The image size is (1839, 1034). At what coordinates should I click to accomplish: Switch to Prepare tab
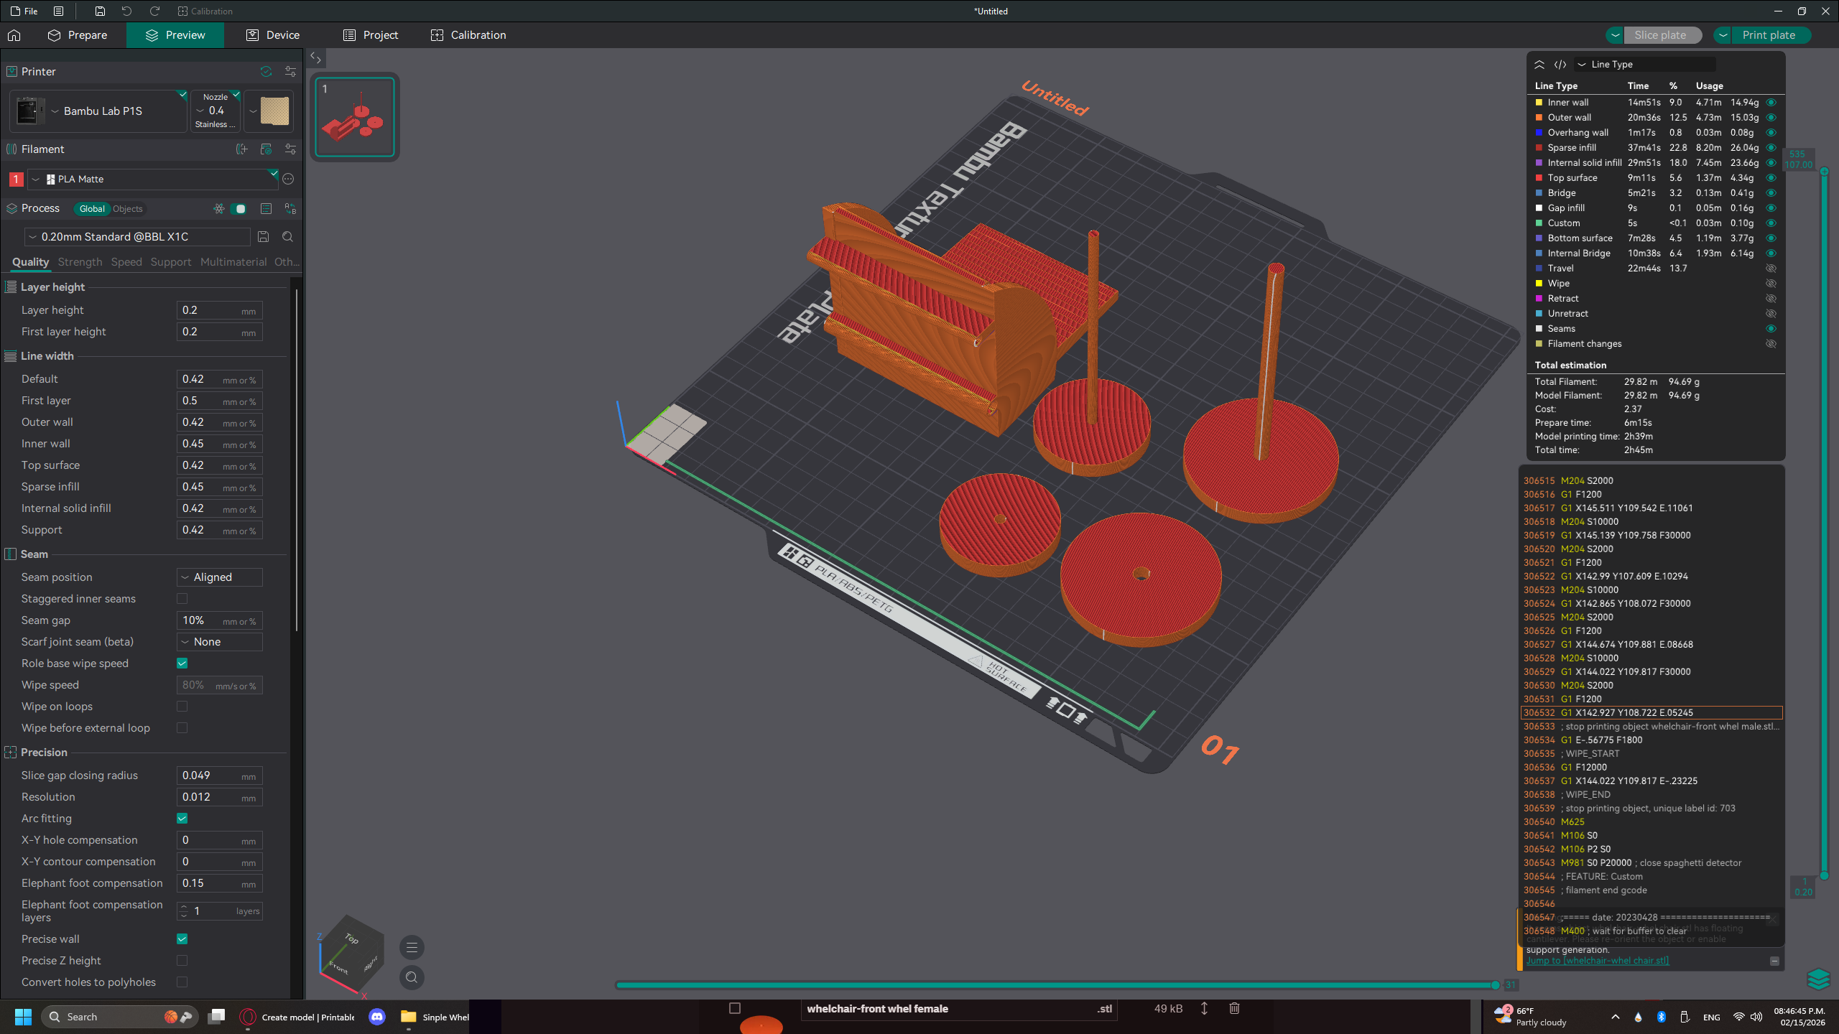78,35
